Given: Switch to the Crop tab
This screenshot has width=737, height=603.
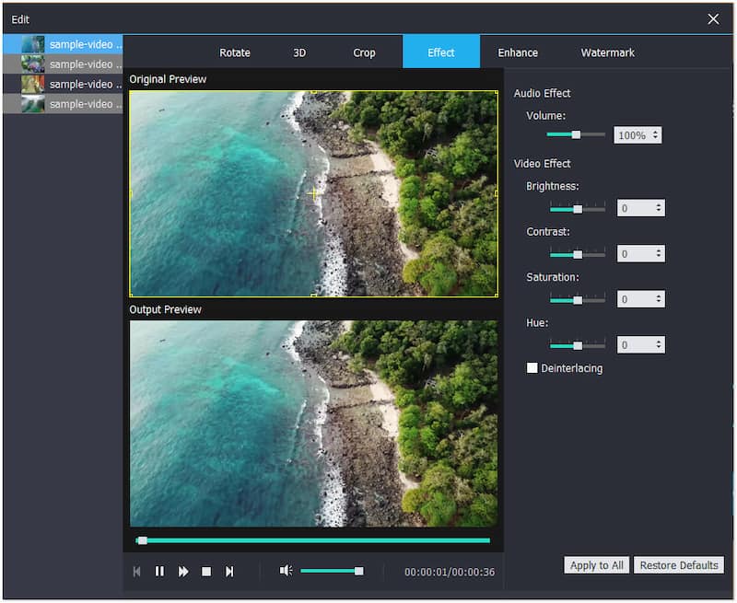Looking at the screenshot, I should click(364, 52).
